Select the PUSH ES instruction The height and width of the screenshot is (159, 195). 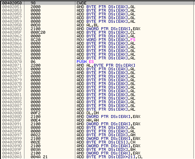point(85,62)
